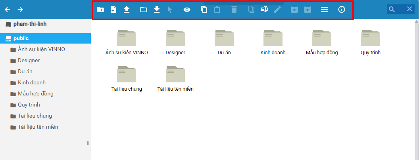Click the extract-archive toolbar icon
The height and width of the screenshot is (160, 419).
[294, 10]
